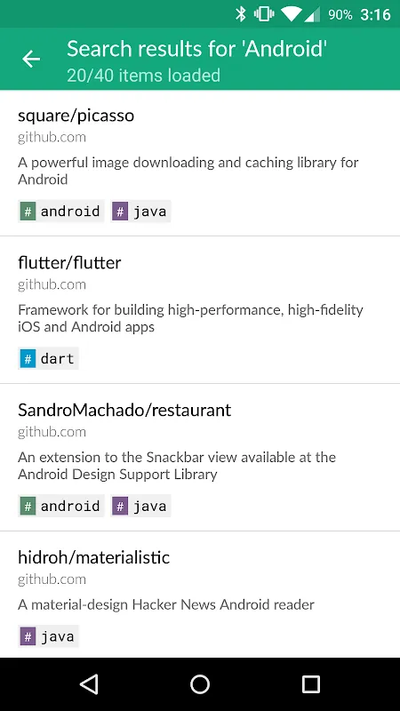Viewport: 400px width, 711px height.
Task: Tap the Android home circle button
Action: coord(200,683)
